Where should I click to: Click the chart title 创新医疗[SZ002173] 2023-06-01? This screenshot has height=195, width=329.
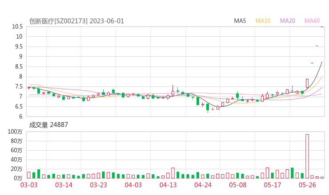click(76, 21)
